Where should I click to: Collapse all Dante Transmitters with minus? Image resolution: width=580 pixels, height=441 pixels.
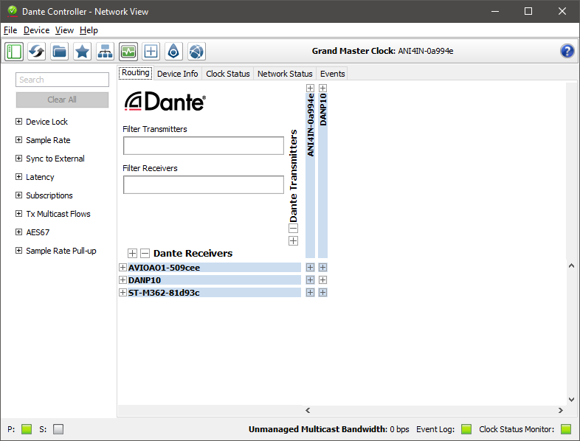[293, 229]
